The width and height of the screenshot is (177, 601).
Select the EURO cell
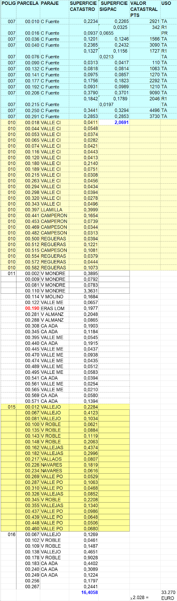(167, 598)
